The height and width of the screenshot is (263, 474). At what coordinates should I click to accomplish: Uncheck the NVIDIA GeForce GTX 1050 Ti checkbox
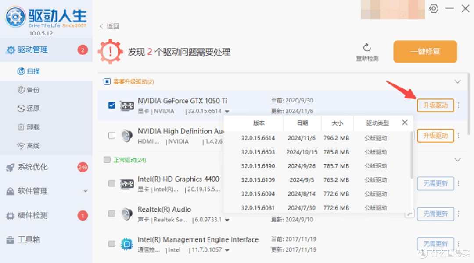[111, 105]
